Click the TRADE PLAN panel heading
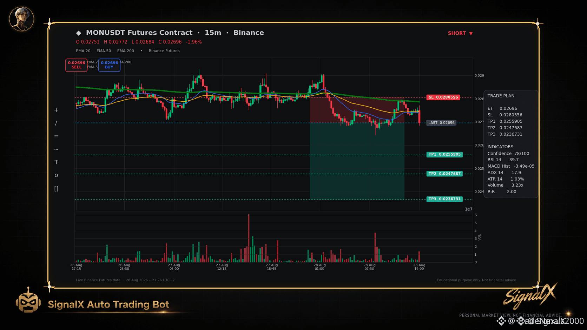This screenshot has height=330, width=587. tap(501, 96)
